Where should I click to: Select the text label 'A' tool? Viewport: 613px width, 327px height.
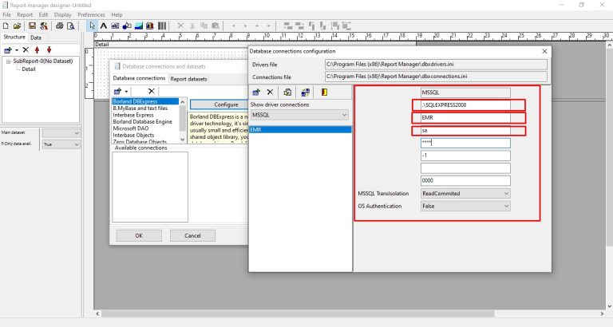pos(105,26)
